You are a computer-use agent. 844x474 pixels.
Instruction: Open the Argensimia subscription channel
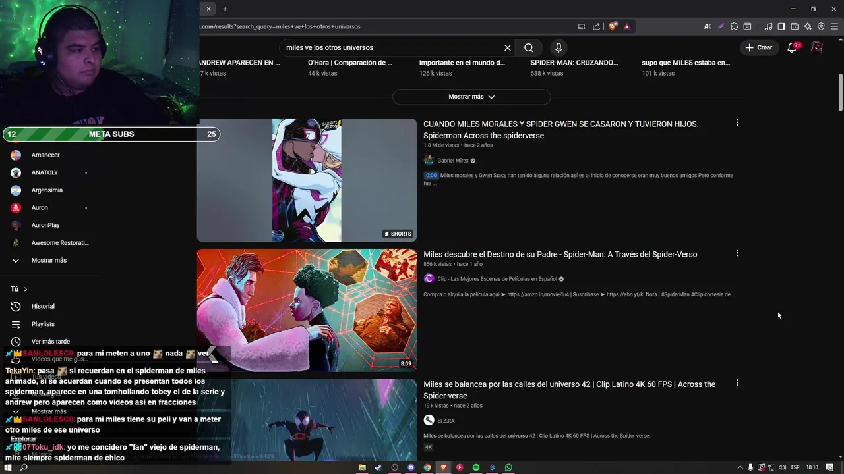point(47,190)
